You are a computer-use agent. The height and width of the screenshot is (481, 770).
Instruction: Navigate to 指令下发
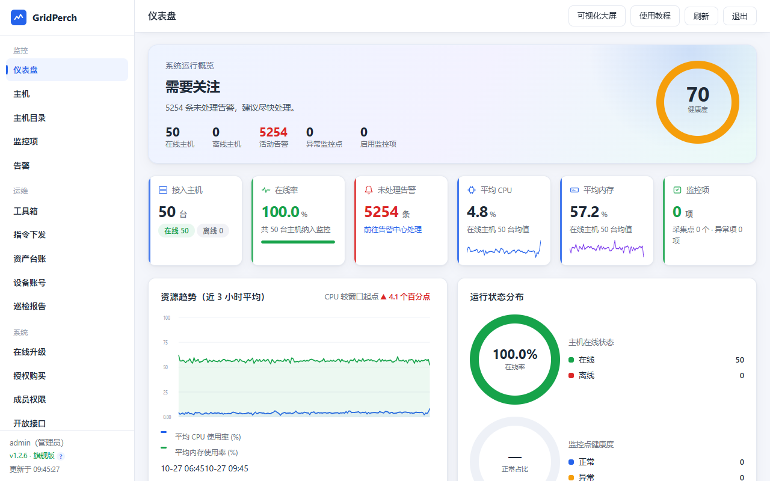pyautogui.click(x=67, y=234)
